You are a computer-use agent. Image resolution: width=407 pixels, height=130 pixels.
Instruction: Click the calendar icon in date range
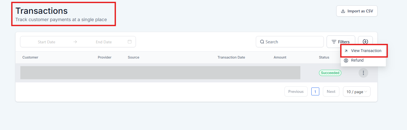point(130,42)
